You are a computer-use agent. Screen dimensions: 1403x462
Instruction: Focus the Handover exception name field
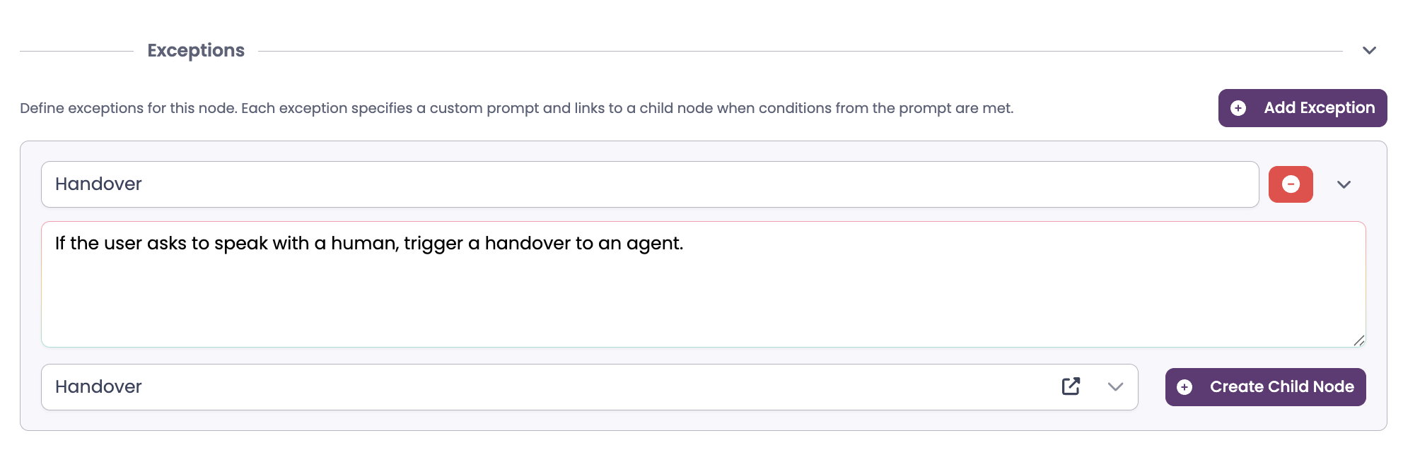(x=636, y=184)
